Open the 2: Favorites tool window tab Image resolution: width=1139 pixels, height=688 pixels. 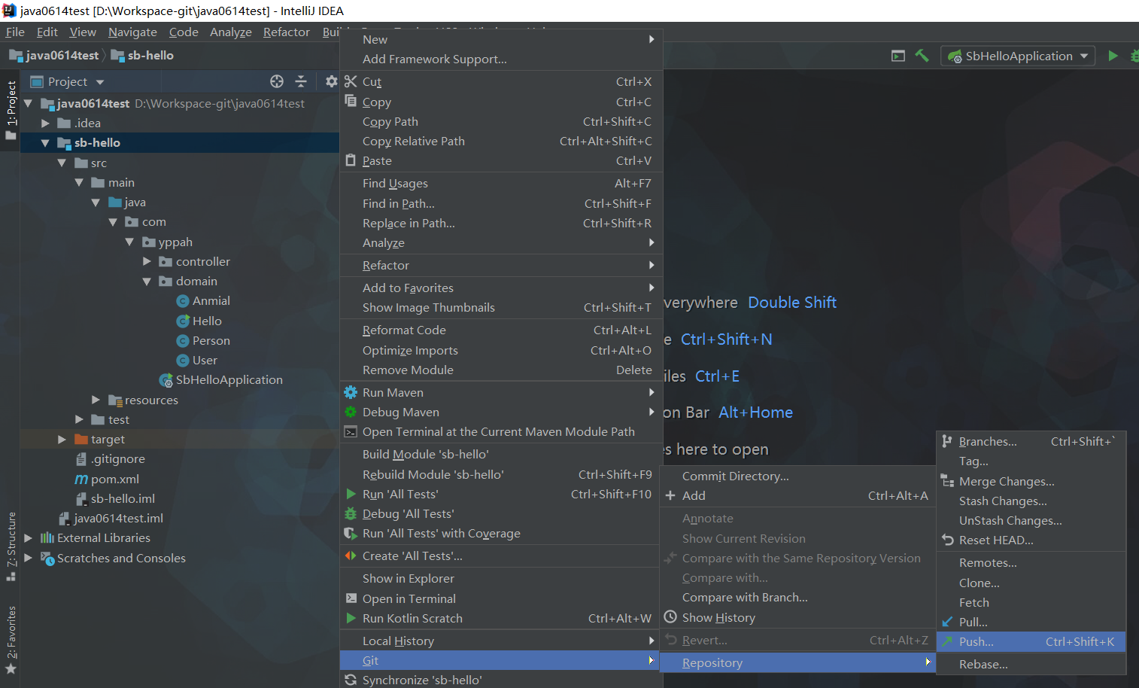tap(11, 636)
